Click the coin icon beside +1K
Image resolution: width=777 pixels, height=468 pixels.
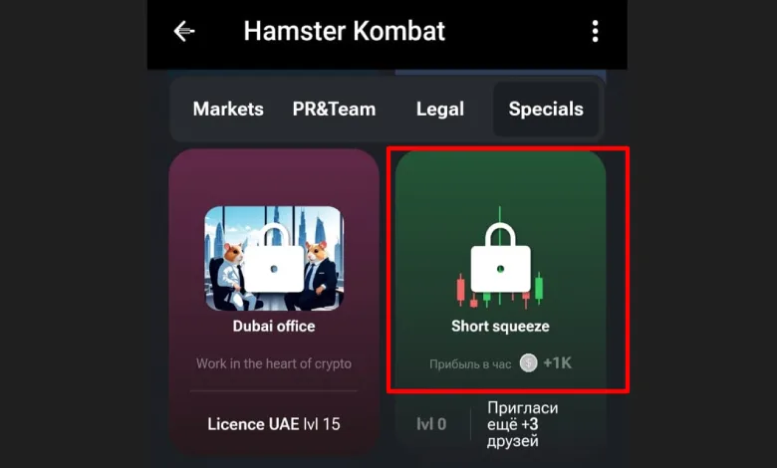coord(528,363)
